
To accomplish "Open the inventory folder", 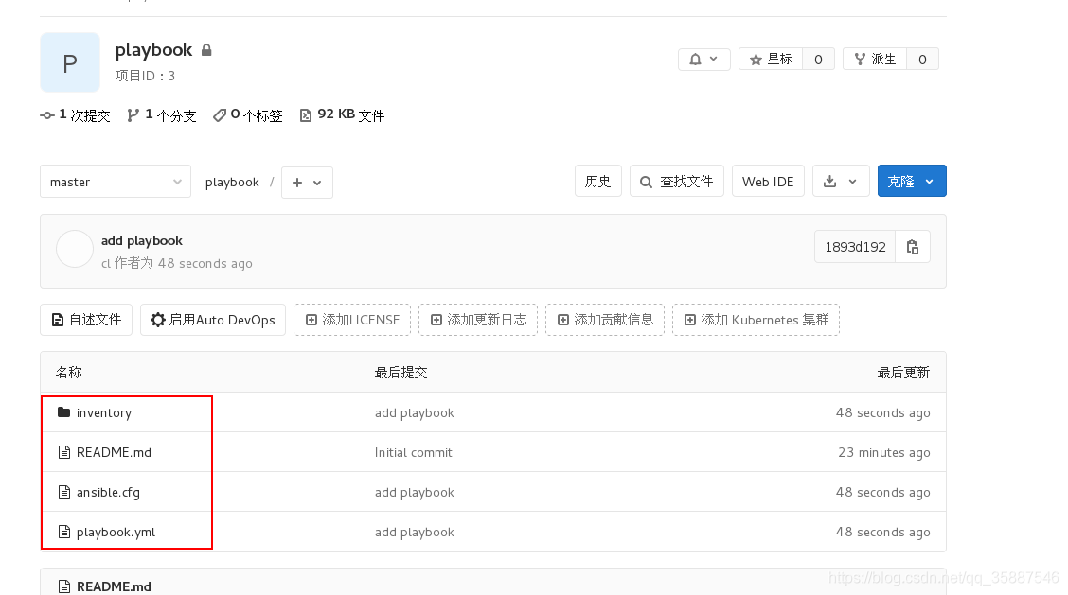I will 104,412.
